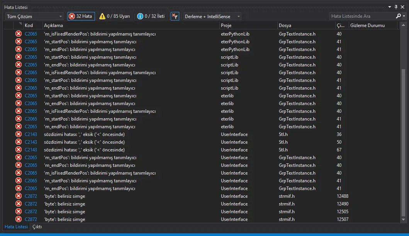The height and width of the screenshot is (236, 409).
Task: Click the search magnifier icon
Action: [x=399, y=16]
